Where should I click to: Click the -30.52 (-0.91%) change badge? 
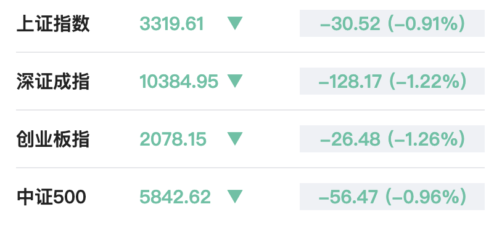pyautogui.click(x=392, y=23)
